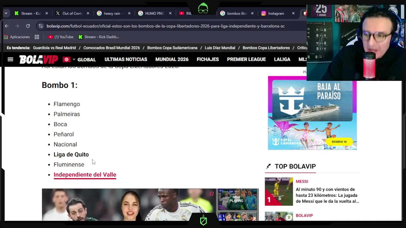Click the green shield overlay icon
Viewport: 406px width, 228px height.
203,221
